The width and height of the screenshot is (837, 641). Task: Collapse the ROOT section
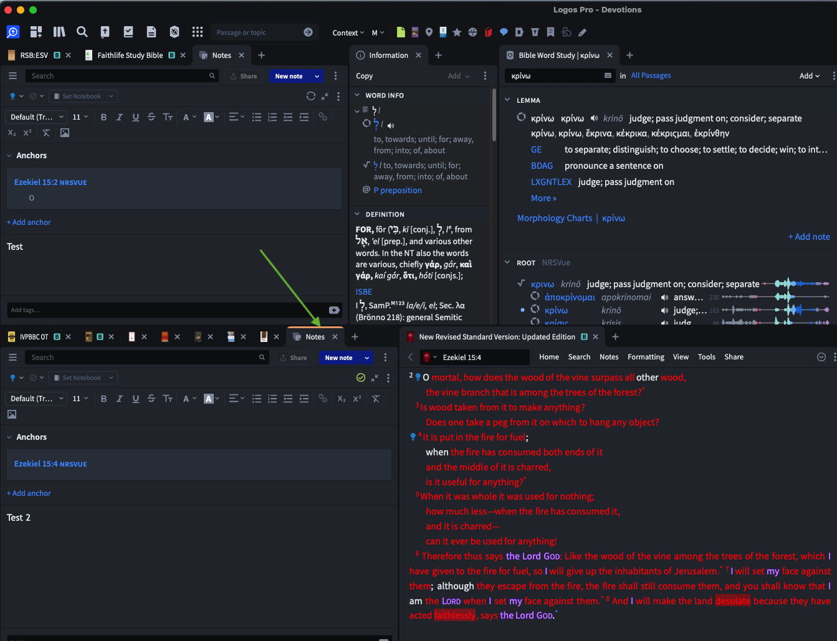[x=508, y=263]
